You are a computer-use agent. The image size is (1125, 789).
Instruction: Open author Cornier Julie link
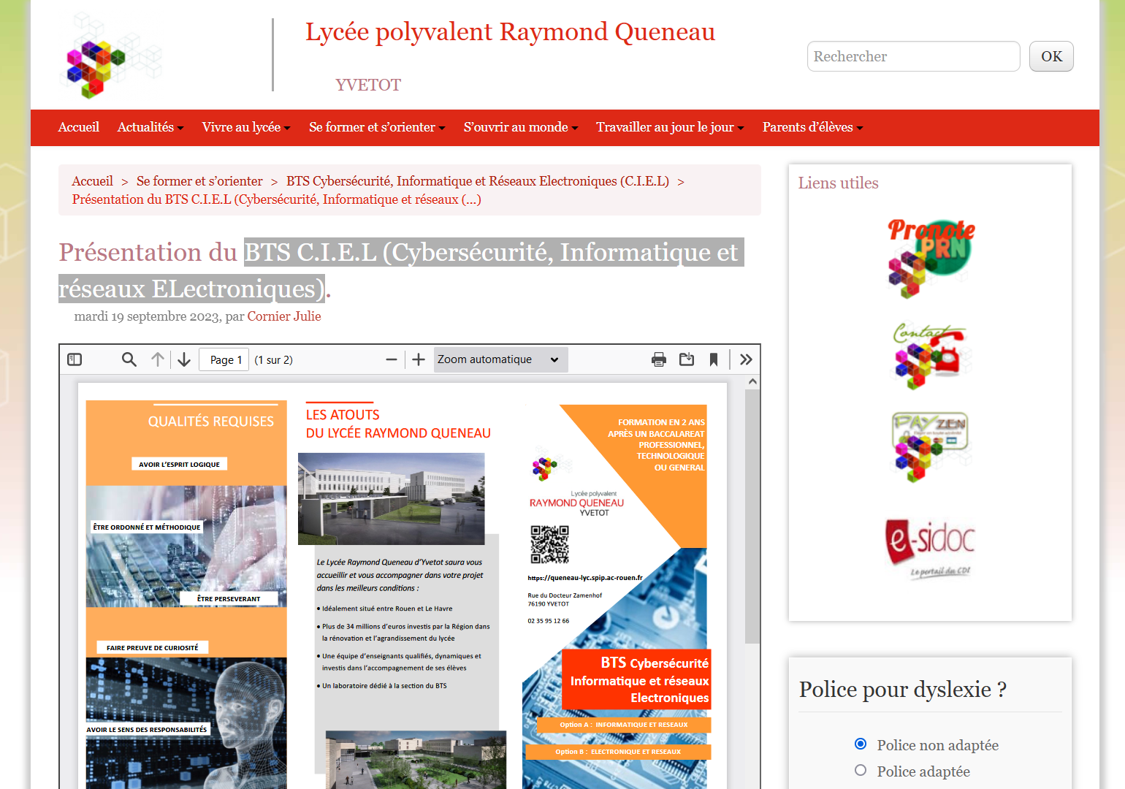[284, 316]
